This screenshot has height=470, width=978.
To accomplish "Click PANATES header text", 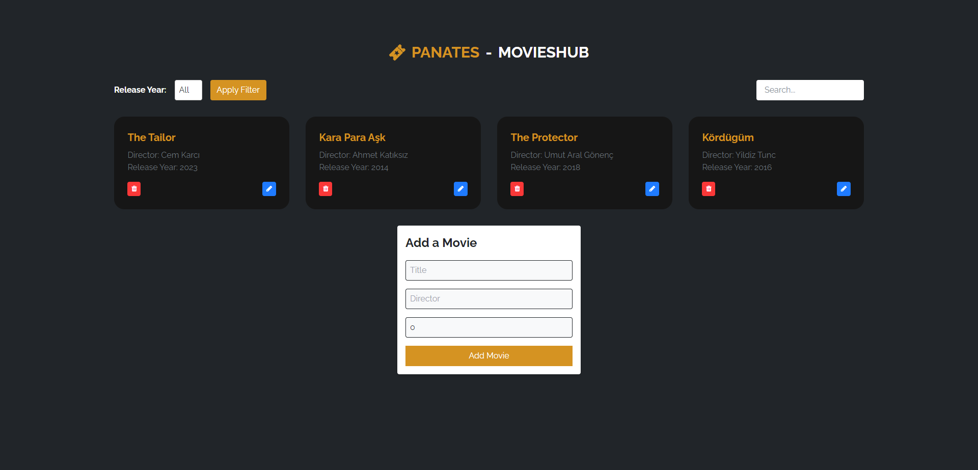I will tap(445, 52).
